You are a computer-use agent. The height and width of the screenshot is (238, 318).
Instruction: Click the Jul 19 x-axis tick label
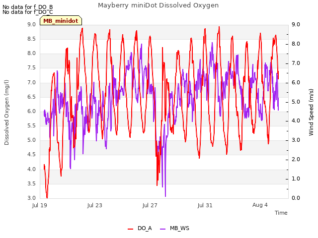tap(40, 205)
